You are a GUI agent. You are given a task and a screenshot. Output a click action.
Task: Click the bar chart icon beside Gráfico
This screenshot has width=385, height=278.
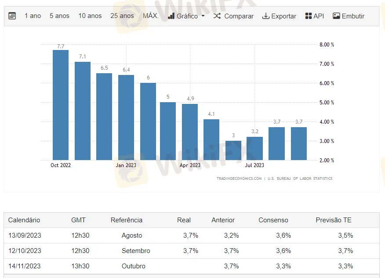tap(171, 16)
